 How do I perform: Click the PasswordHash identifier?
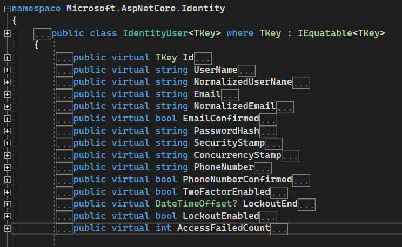[x=226, y=131]
